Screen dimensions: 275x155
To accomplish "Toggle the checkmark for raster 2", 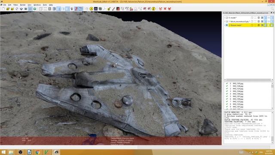I will [x=227, y=89].
